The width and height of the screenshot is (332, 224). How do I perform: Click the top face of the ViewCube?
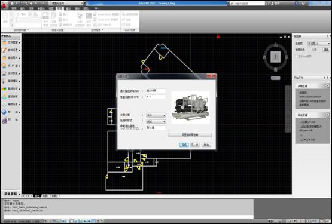pos(276,57)
